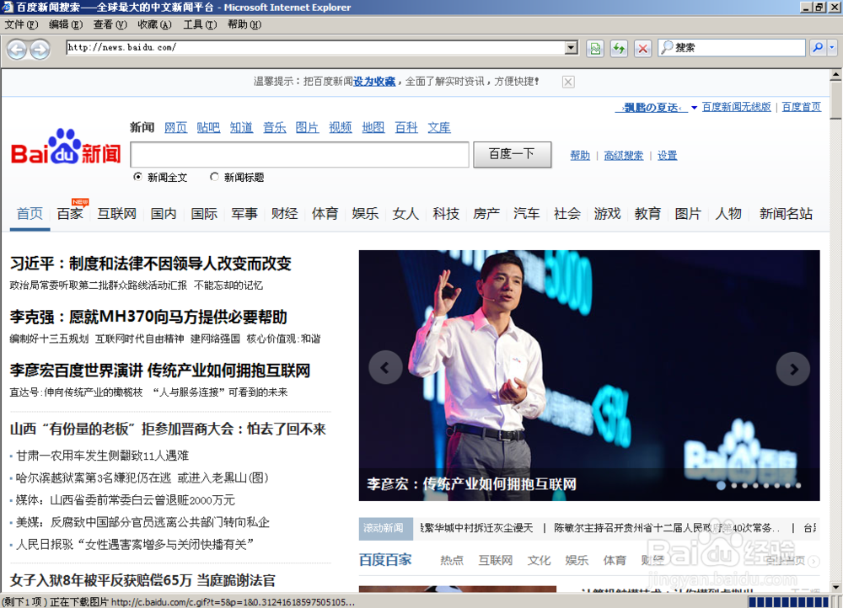Switch to 音乐 search category
843x608 pixels.
[274, 127]
